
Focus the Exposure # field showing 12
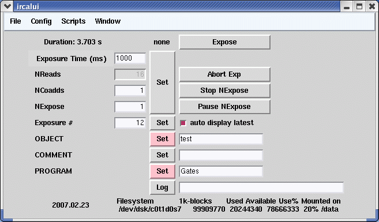(130, 123)
